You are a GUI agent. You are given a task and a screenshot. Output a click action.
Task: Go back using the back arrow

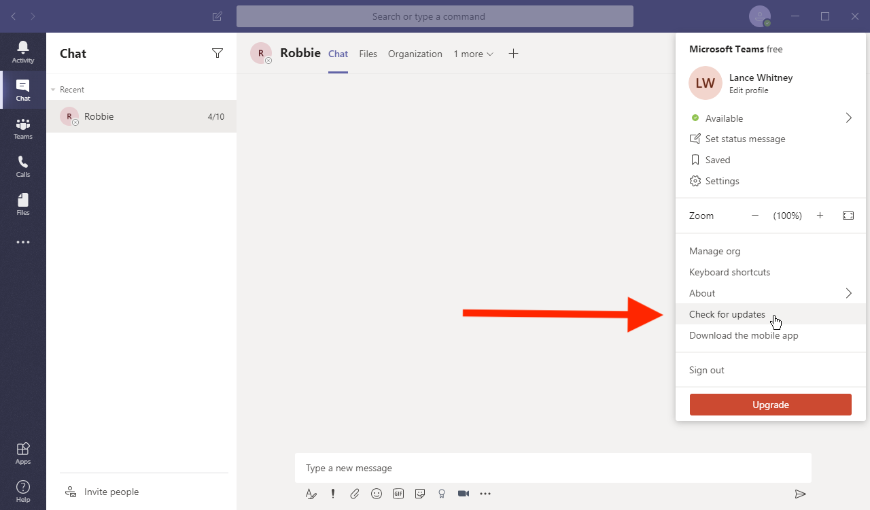coord(14,16)
